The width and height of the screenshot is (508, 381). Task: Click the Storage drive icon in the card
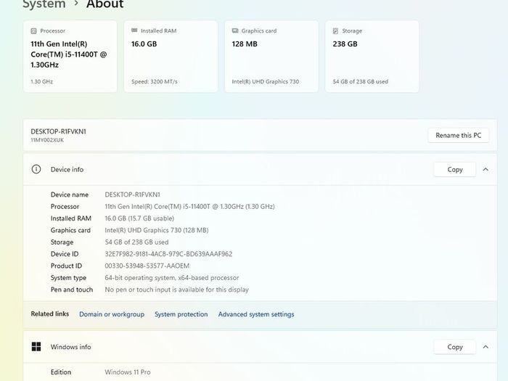click(x=335, y=30)
